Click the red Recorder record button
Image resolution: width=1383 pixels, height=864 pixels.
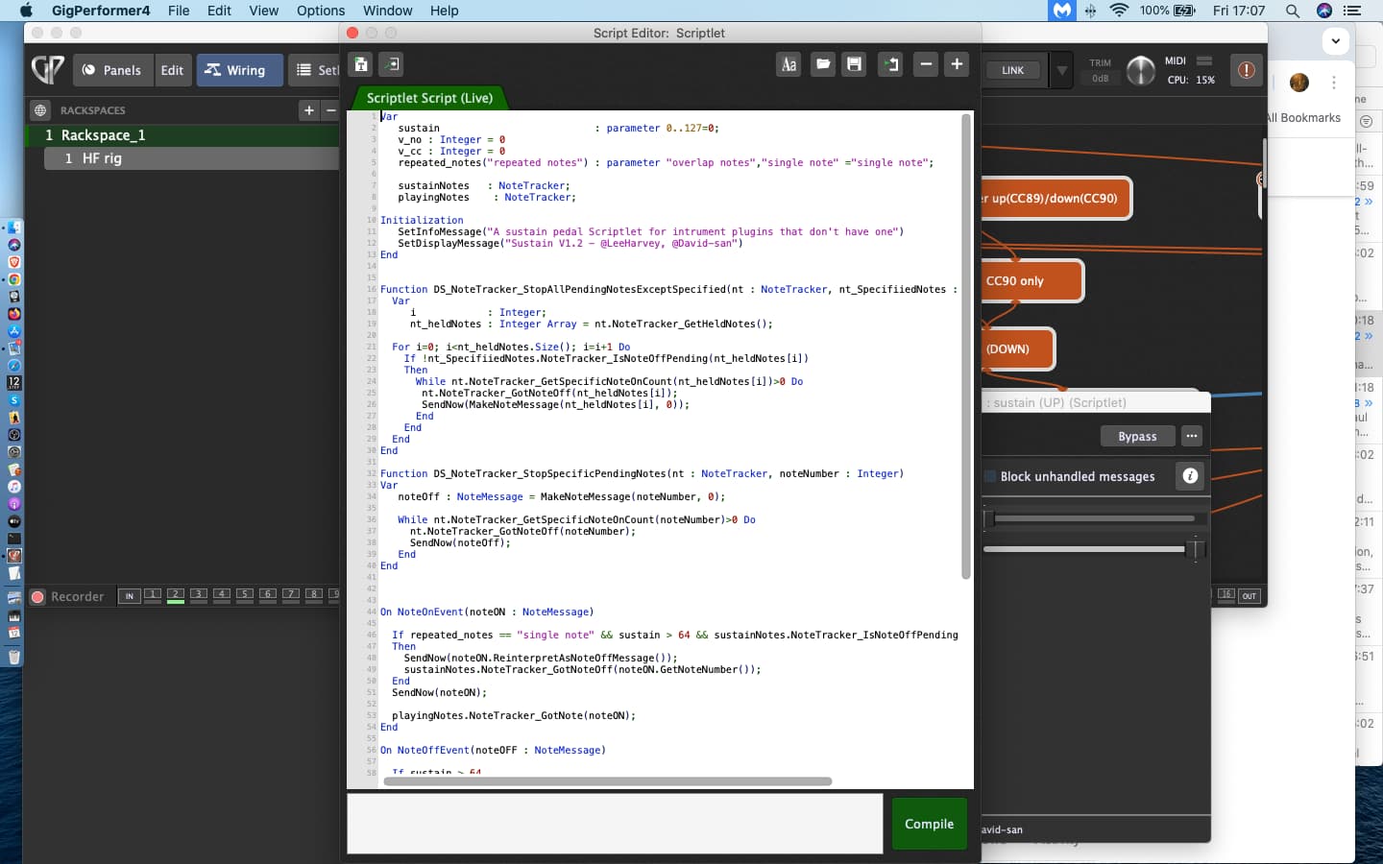click(x=38, y=596)
